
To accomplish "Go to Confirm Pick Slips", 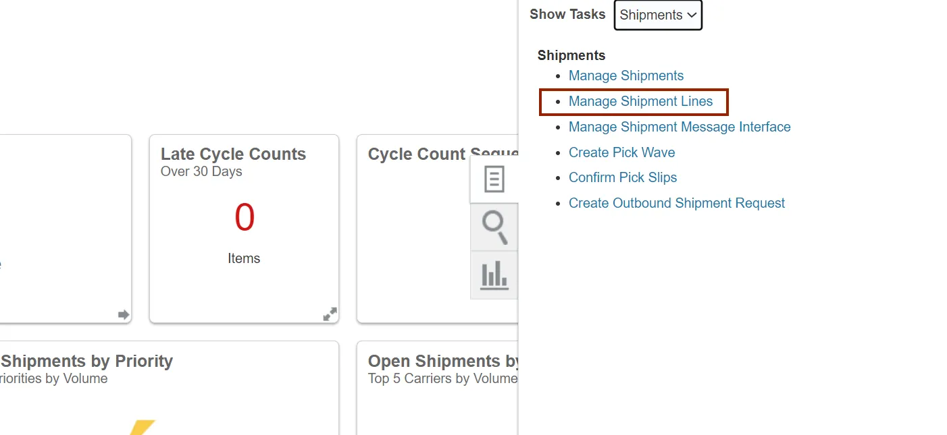I will point(623,177).
